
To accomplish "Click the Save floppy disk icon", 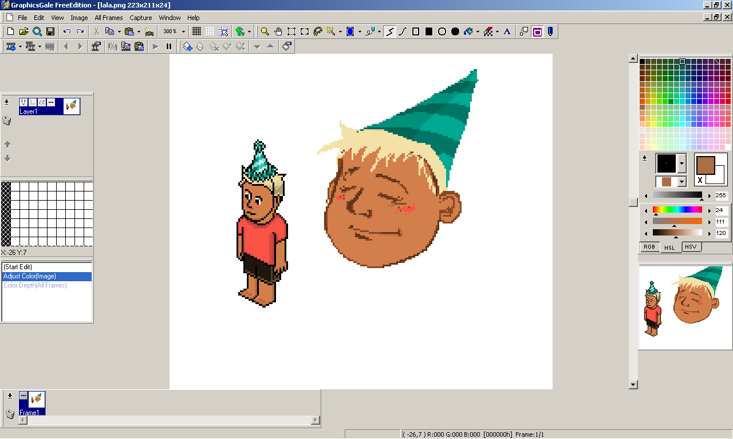I will click(x=50, y=31).
